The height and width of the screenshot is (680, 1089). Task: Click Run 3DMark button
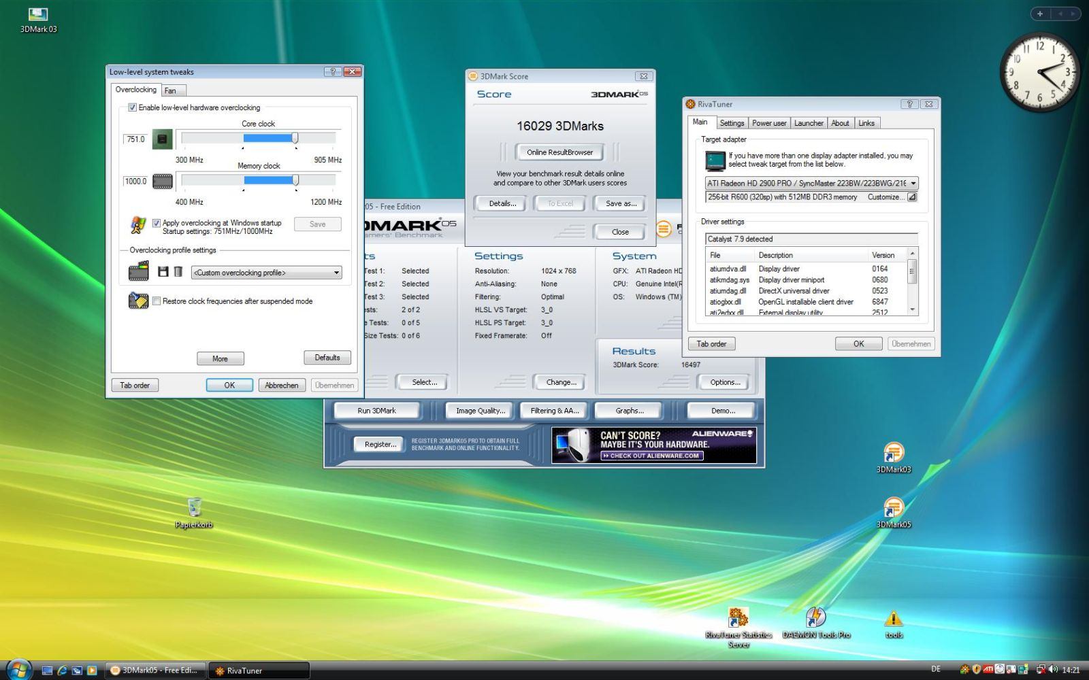[x=376, y=411]
